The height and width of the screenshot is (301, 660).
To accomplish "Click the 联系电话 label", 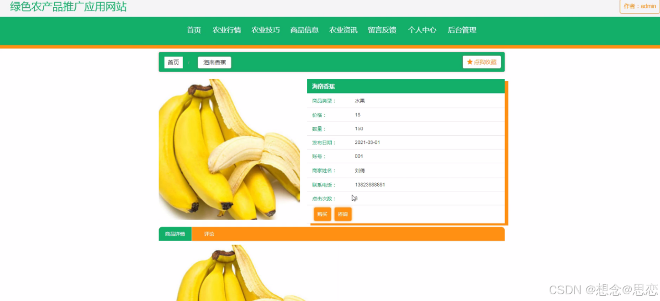I will [x=324, y=185].
